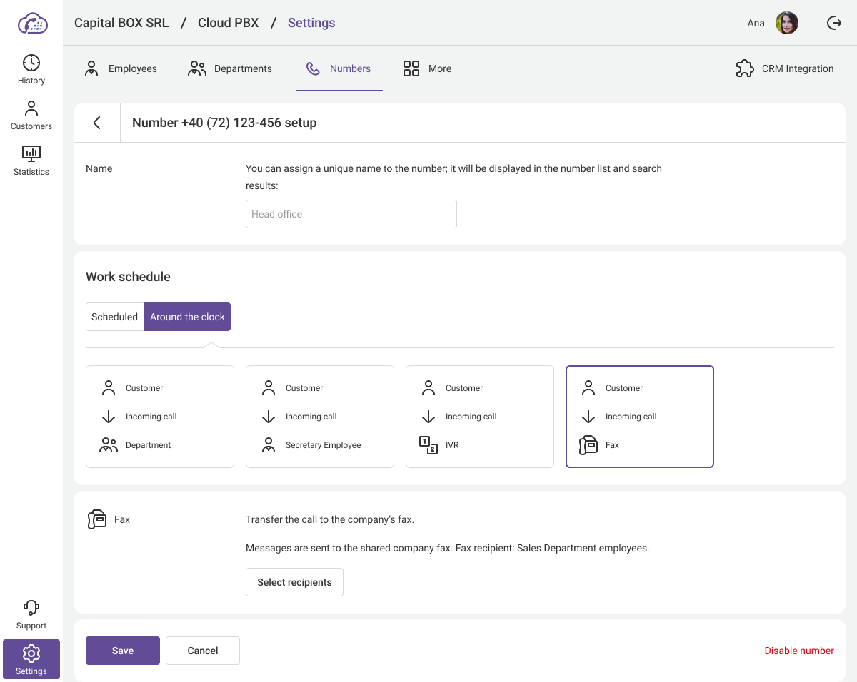Screen dimensions: 857x682
Task: Open Customers from the sidebar
Action: point(31,116)
